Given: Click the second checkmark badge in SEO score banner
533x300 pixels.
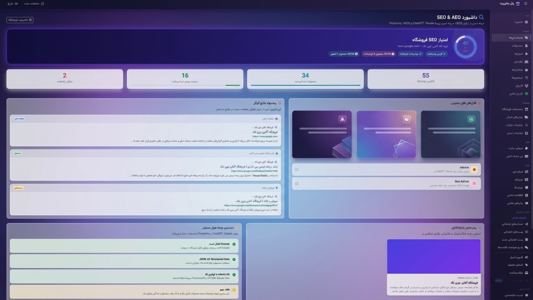Looking at the screenshot, I should (x=411, y=54).
